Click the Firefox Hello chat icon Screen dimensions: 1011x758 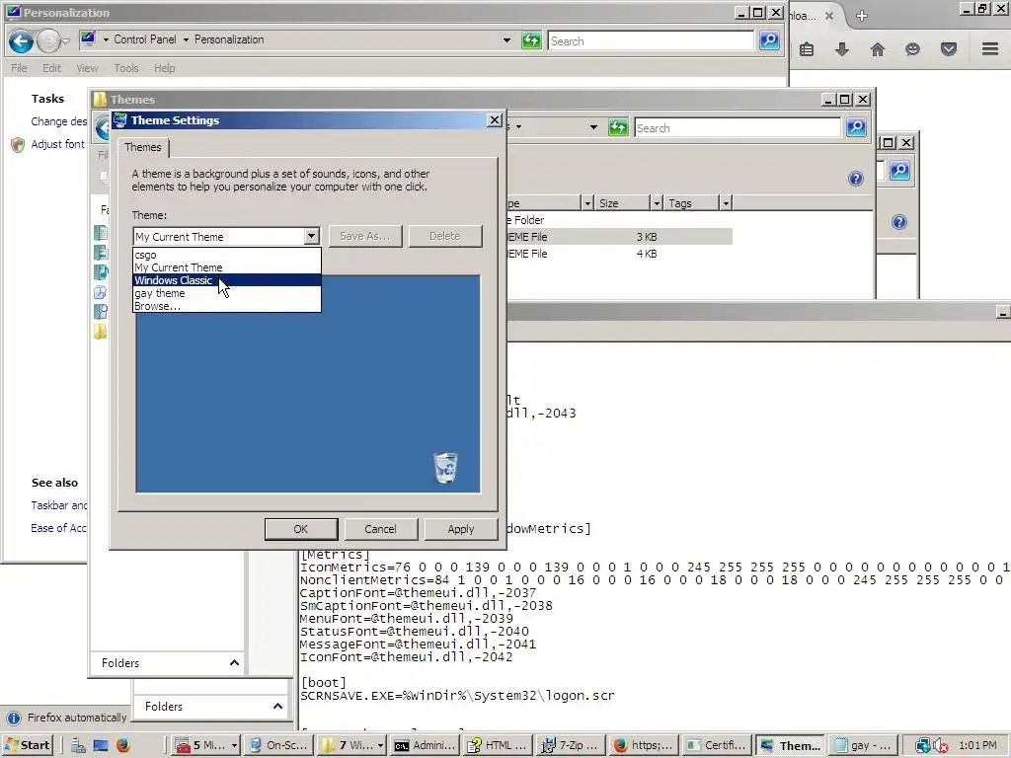(912, 49)
